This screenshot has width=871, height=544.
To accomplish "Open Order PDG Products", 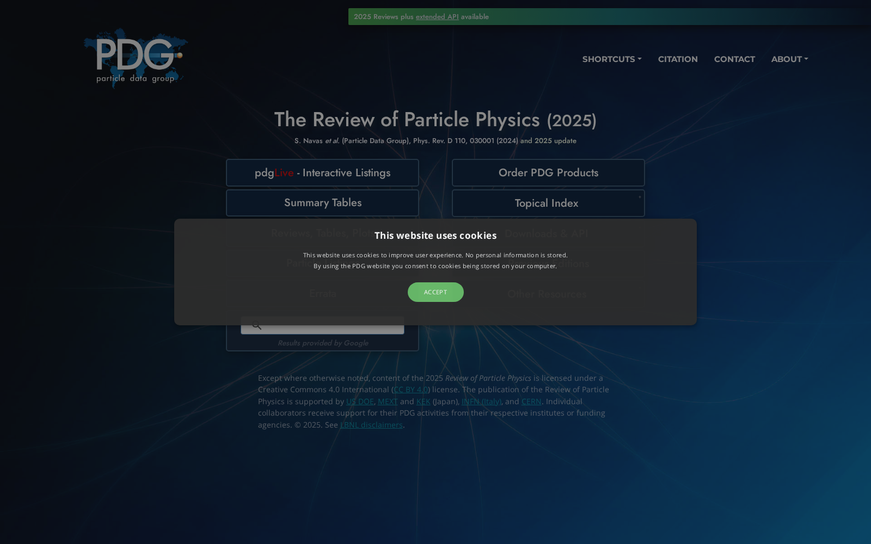I will coord(548,172).
